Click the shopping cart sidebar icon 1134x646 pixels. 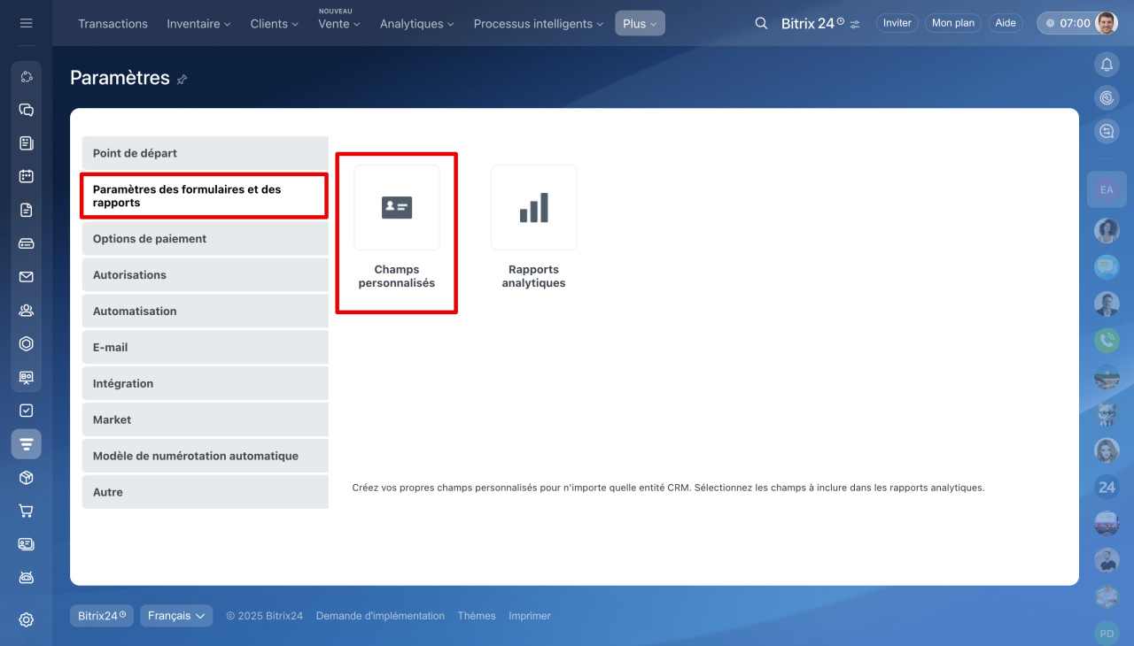[27, 511]
